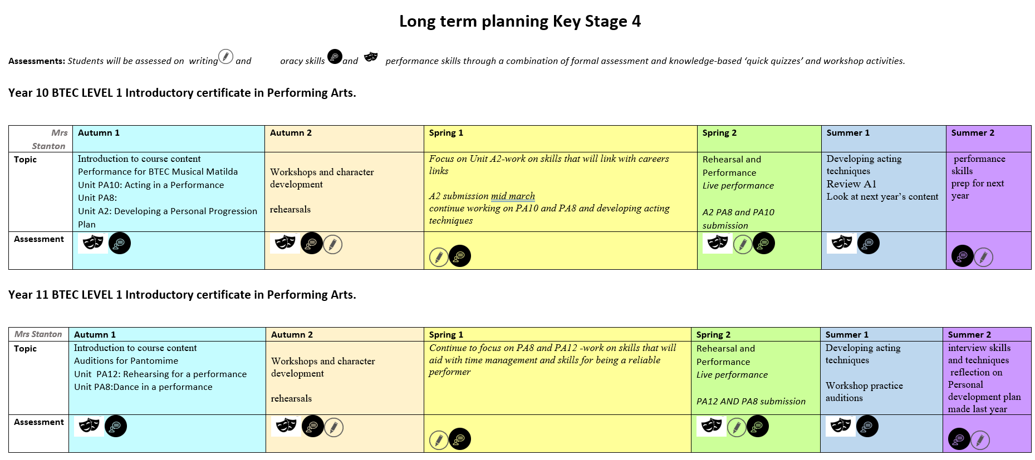
Task: Click the masks icon in Year 10 Autumn 1 assessment
Action: (92, 243)
